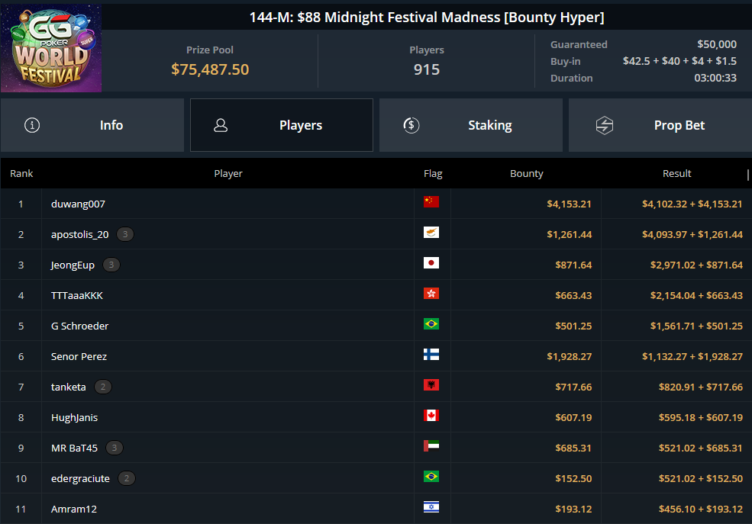Click the re-entry badge 3 beside MR BaT45
This screenshot has height=524, width=752.
tap(115, 448)
